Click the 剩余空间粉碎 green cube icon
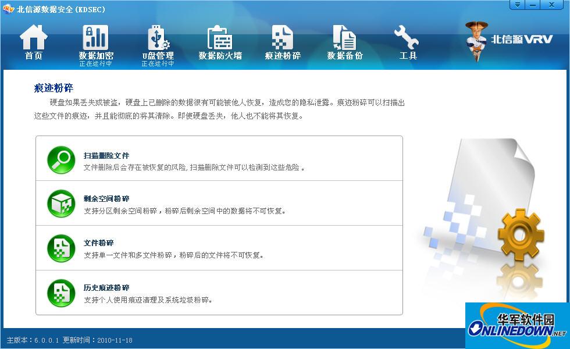The width and height of the screenshot is (570, 349). pyautogui.click(x=60, y=203)
